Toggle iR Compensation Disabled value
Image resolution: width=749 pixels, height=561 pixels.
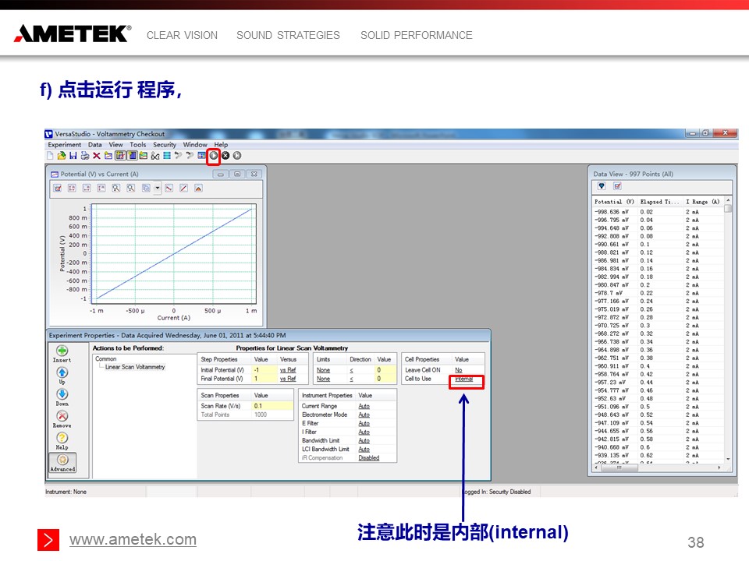368,458
